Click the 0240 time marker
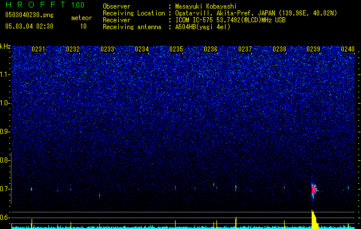Image resolution: width=361 pixels, height=229 pixels. point(348,49)
